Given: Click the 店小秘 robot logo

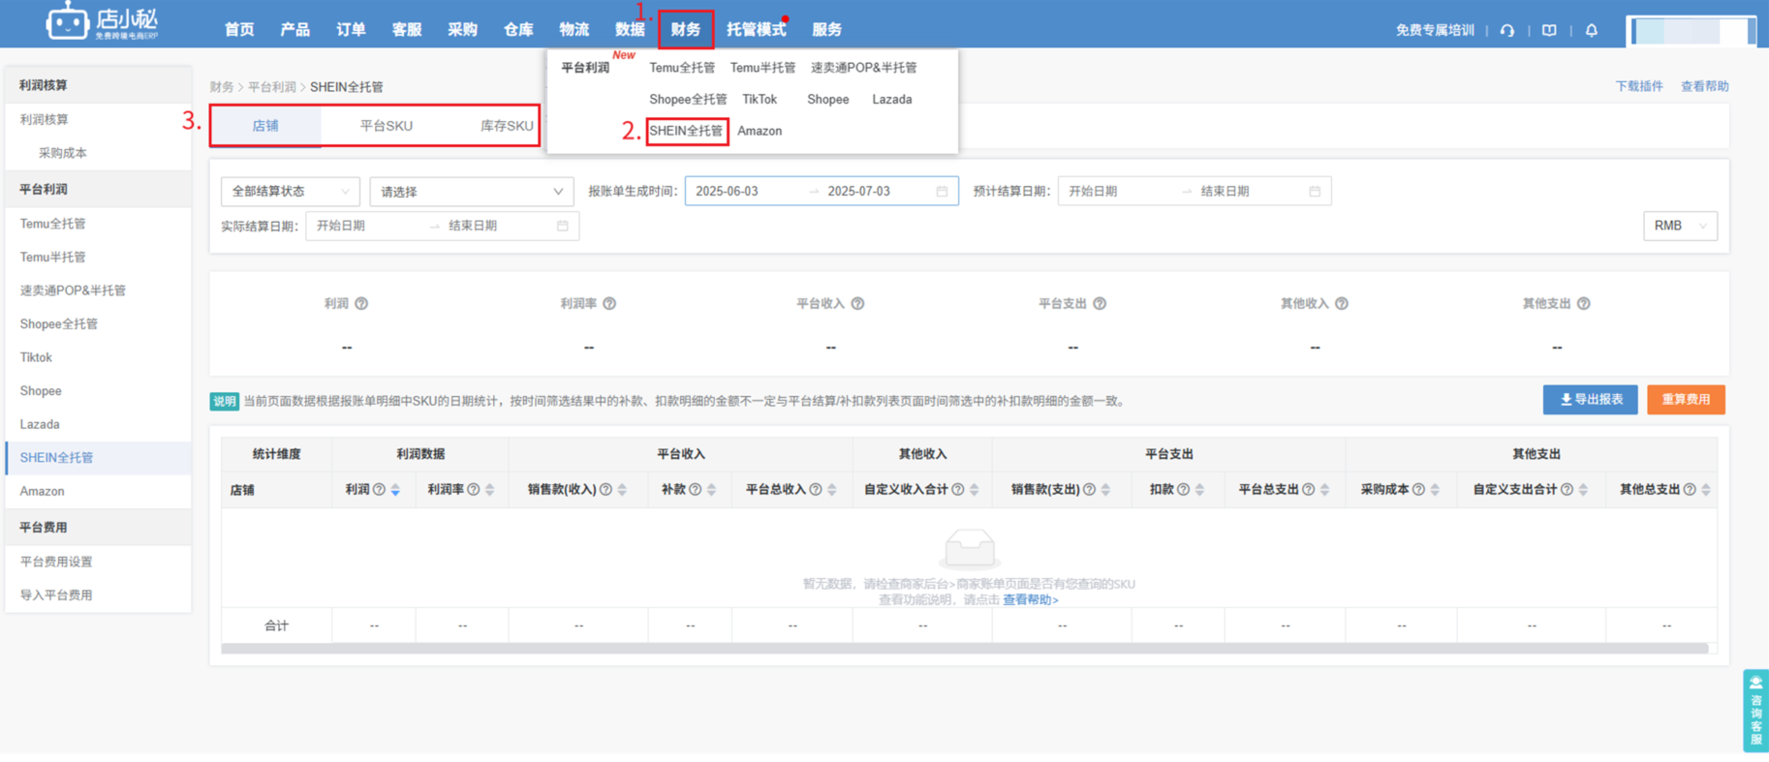Looking at the screenshot, I should click(x=103, y=21).
